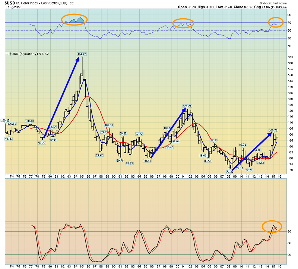This screenshot has height=269, width=298.
Task: Click the 80.43 low label near 1995
Action: (x=147, y=161)
